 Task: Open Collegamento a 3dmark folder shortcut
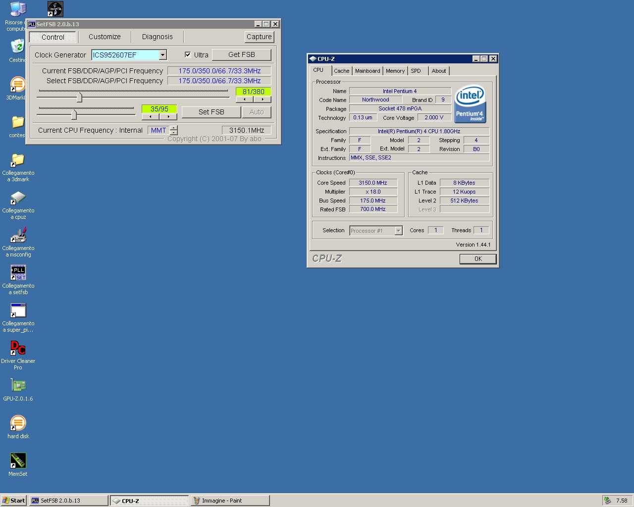(18, 159)
